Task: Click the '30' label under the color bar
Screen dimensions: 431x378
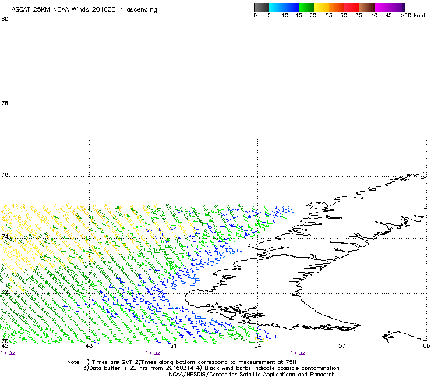Action: [344, 16]
